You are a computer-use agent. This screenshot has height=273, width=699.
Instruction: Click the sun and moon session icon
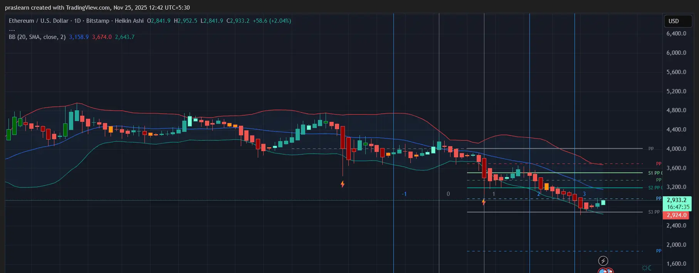coord(647,268)
